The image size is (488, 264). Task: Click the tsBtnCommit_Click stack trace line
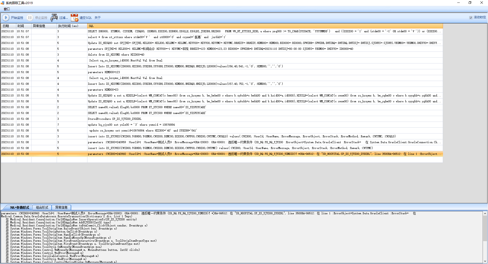(x=77, y=225)
